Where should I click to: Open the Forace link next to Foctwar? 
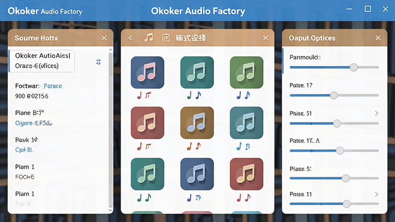tap(52, 86)
